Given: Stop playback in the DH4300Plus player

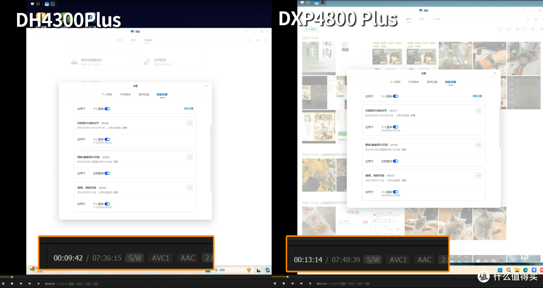Looking at the screenshot, I should point(12,283).
